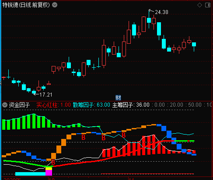The image size is (213, 180).
Task: Click the 17.21 low price marker
Action: [46, 95]
